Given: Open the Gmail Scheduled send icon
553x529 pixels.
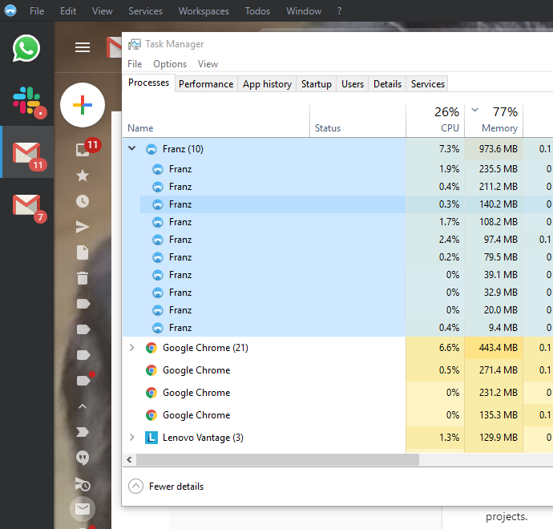Looking at the screenshot, I should click(x=83, y=484).
